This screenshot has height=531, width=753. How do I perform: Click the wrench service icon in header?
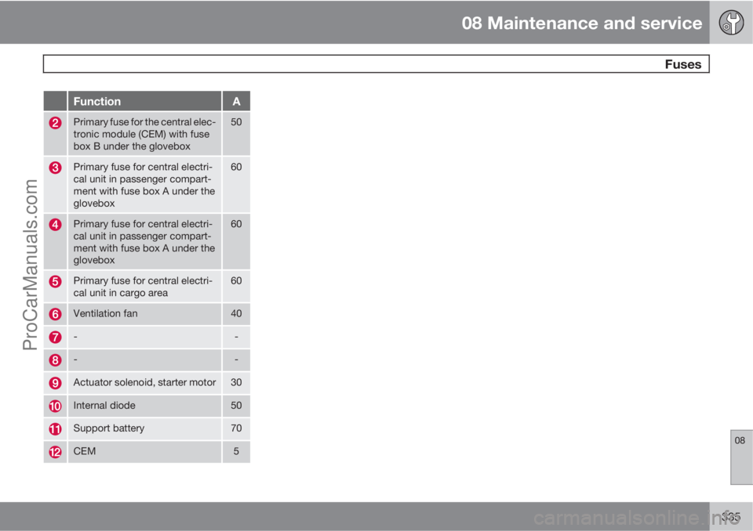point(731,22)
